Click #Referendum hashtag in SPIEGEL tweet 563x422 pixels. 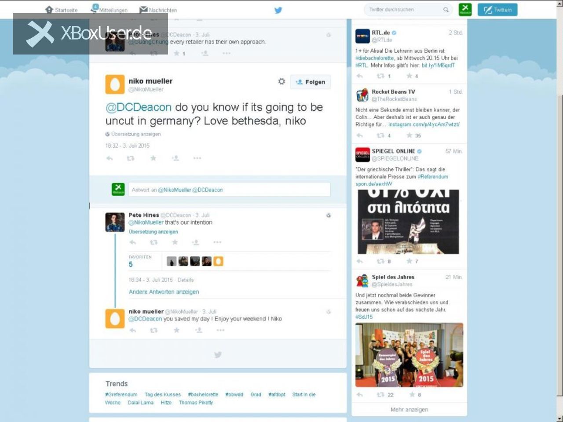[x=433, y=177]
